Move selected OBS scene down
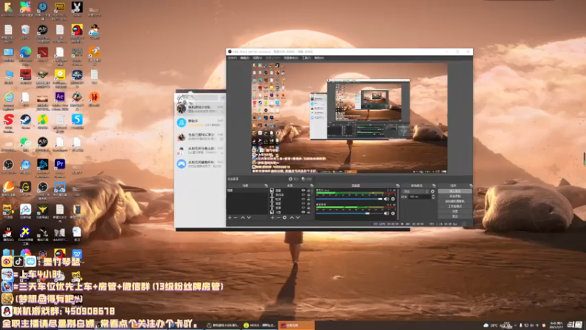The image size is (586, 330). [249, 217]
